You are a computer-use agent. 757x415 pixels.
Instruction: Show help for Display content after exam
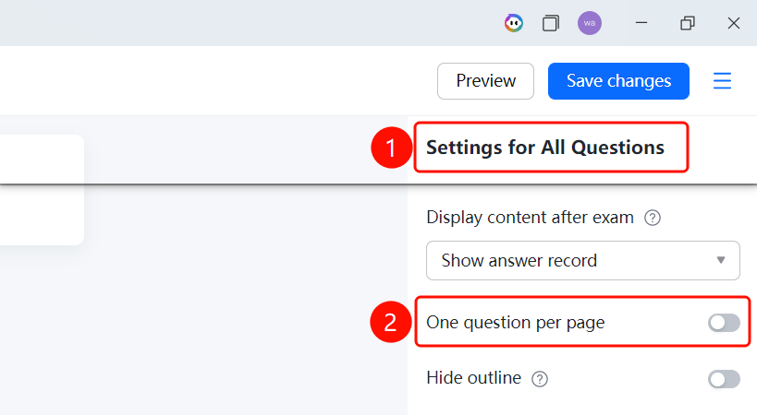point(653,218)
